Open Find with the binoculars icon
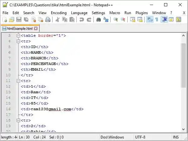Image resolution: width=188 pixels, height=141 pixels. (x=98, y=19)
